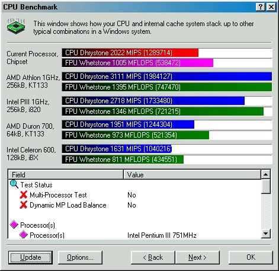The height and width of the screenshot is (271, 279).
Task: Click the question mark help button in the title bar
Action: (261, 7)
